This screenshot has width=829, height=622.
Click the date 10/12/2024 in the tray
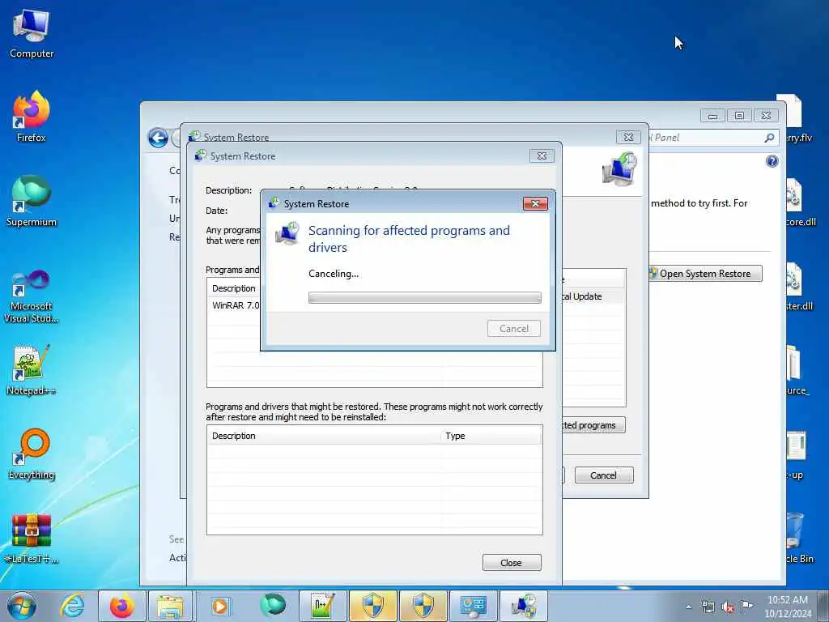point(787,614)
